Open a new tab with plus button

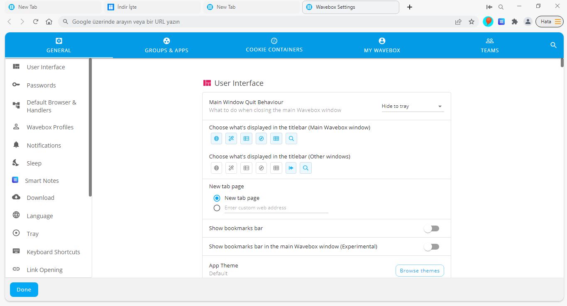410,7
